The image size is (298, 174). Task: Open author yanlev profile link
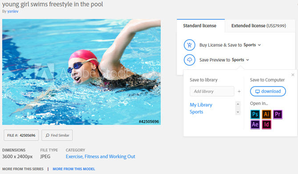(13, 11)
